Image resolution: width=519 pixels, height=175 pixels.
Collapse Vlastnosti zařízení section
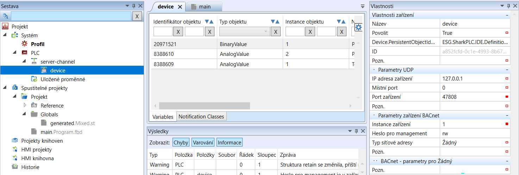pos(507,15)
